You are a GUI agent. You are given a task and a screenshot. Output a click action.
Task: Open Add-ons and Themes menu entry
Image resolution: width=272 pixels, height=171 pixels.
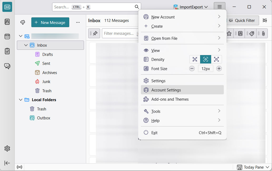(x=170, y=99)
